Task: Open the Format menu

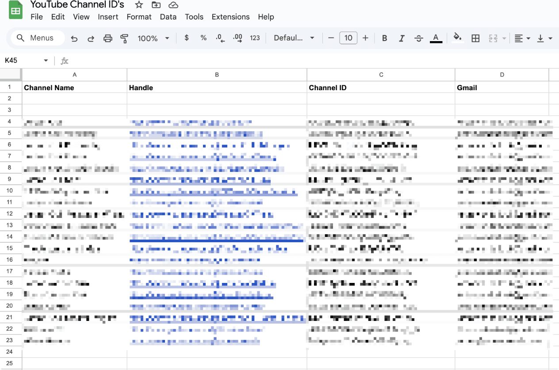Action: [x=139, y=17]
